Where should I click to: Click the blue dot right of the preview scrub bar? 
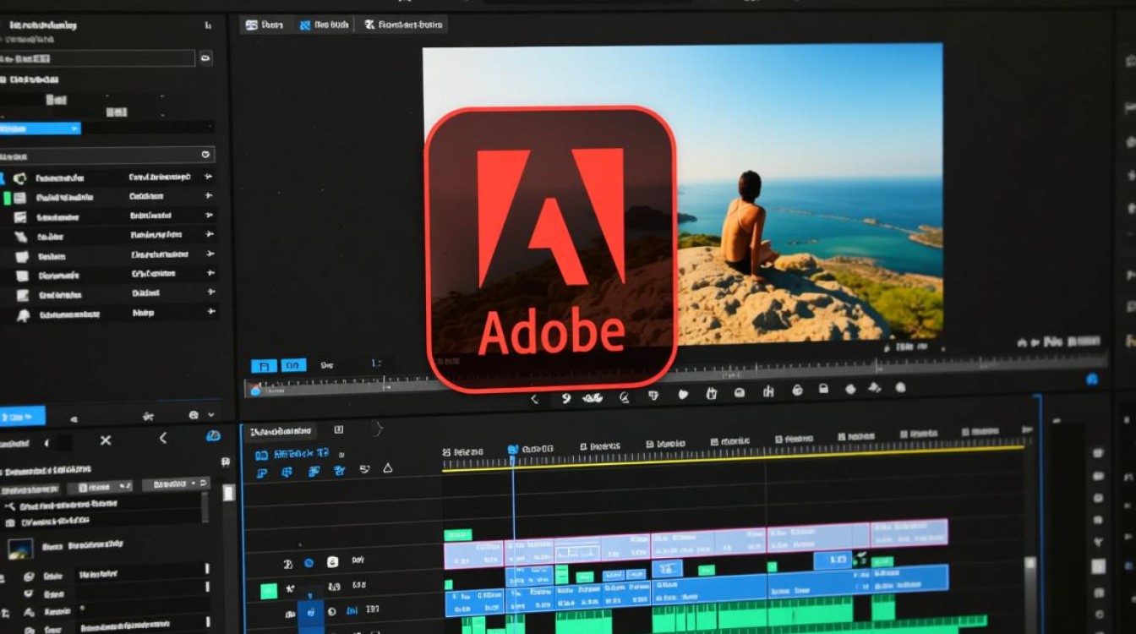(1092, 380)
